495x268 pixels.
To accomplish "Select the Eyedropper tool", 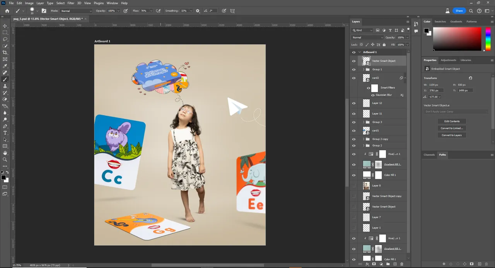I will click(5, 66).
